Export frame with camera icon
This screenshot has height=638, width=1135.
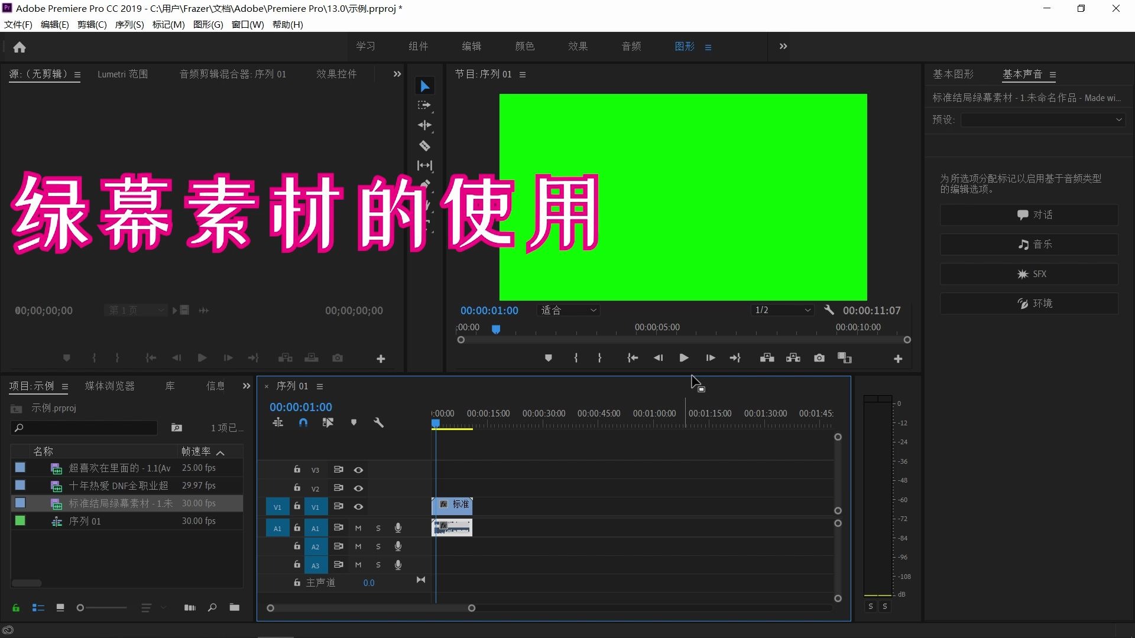(x=819, y=358)
